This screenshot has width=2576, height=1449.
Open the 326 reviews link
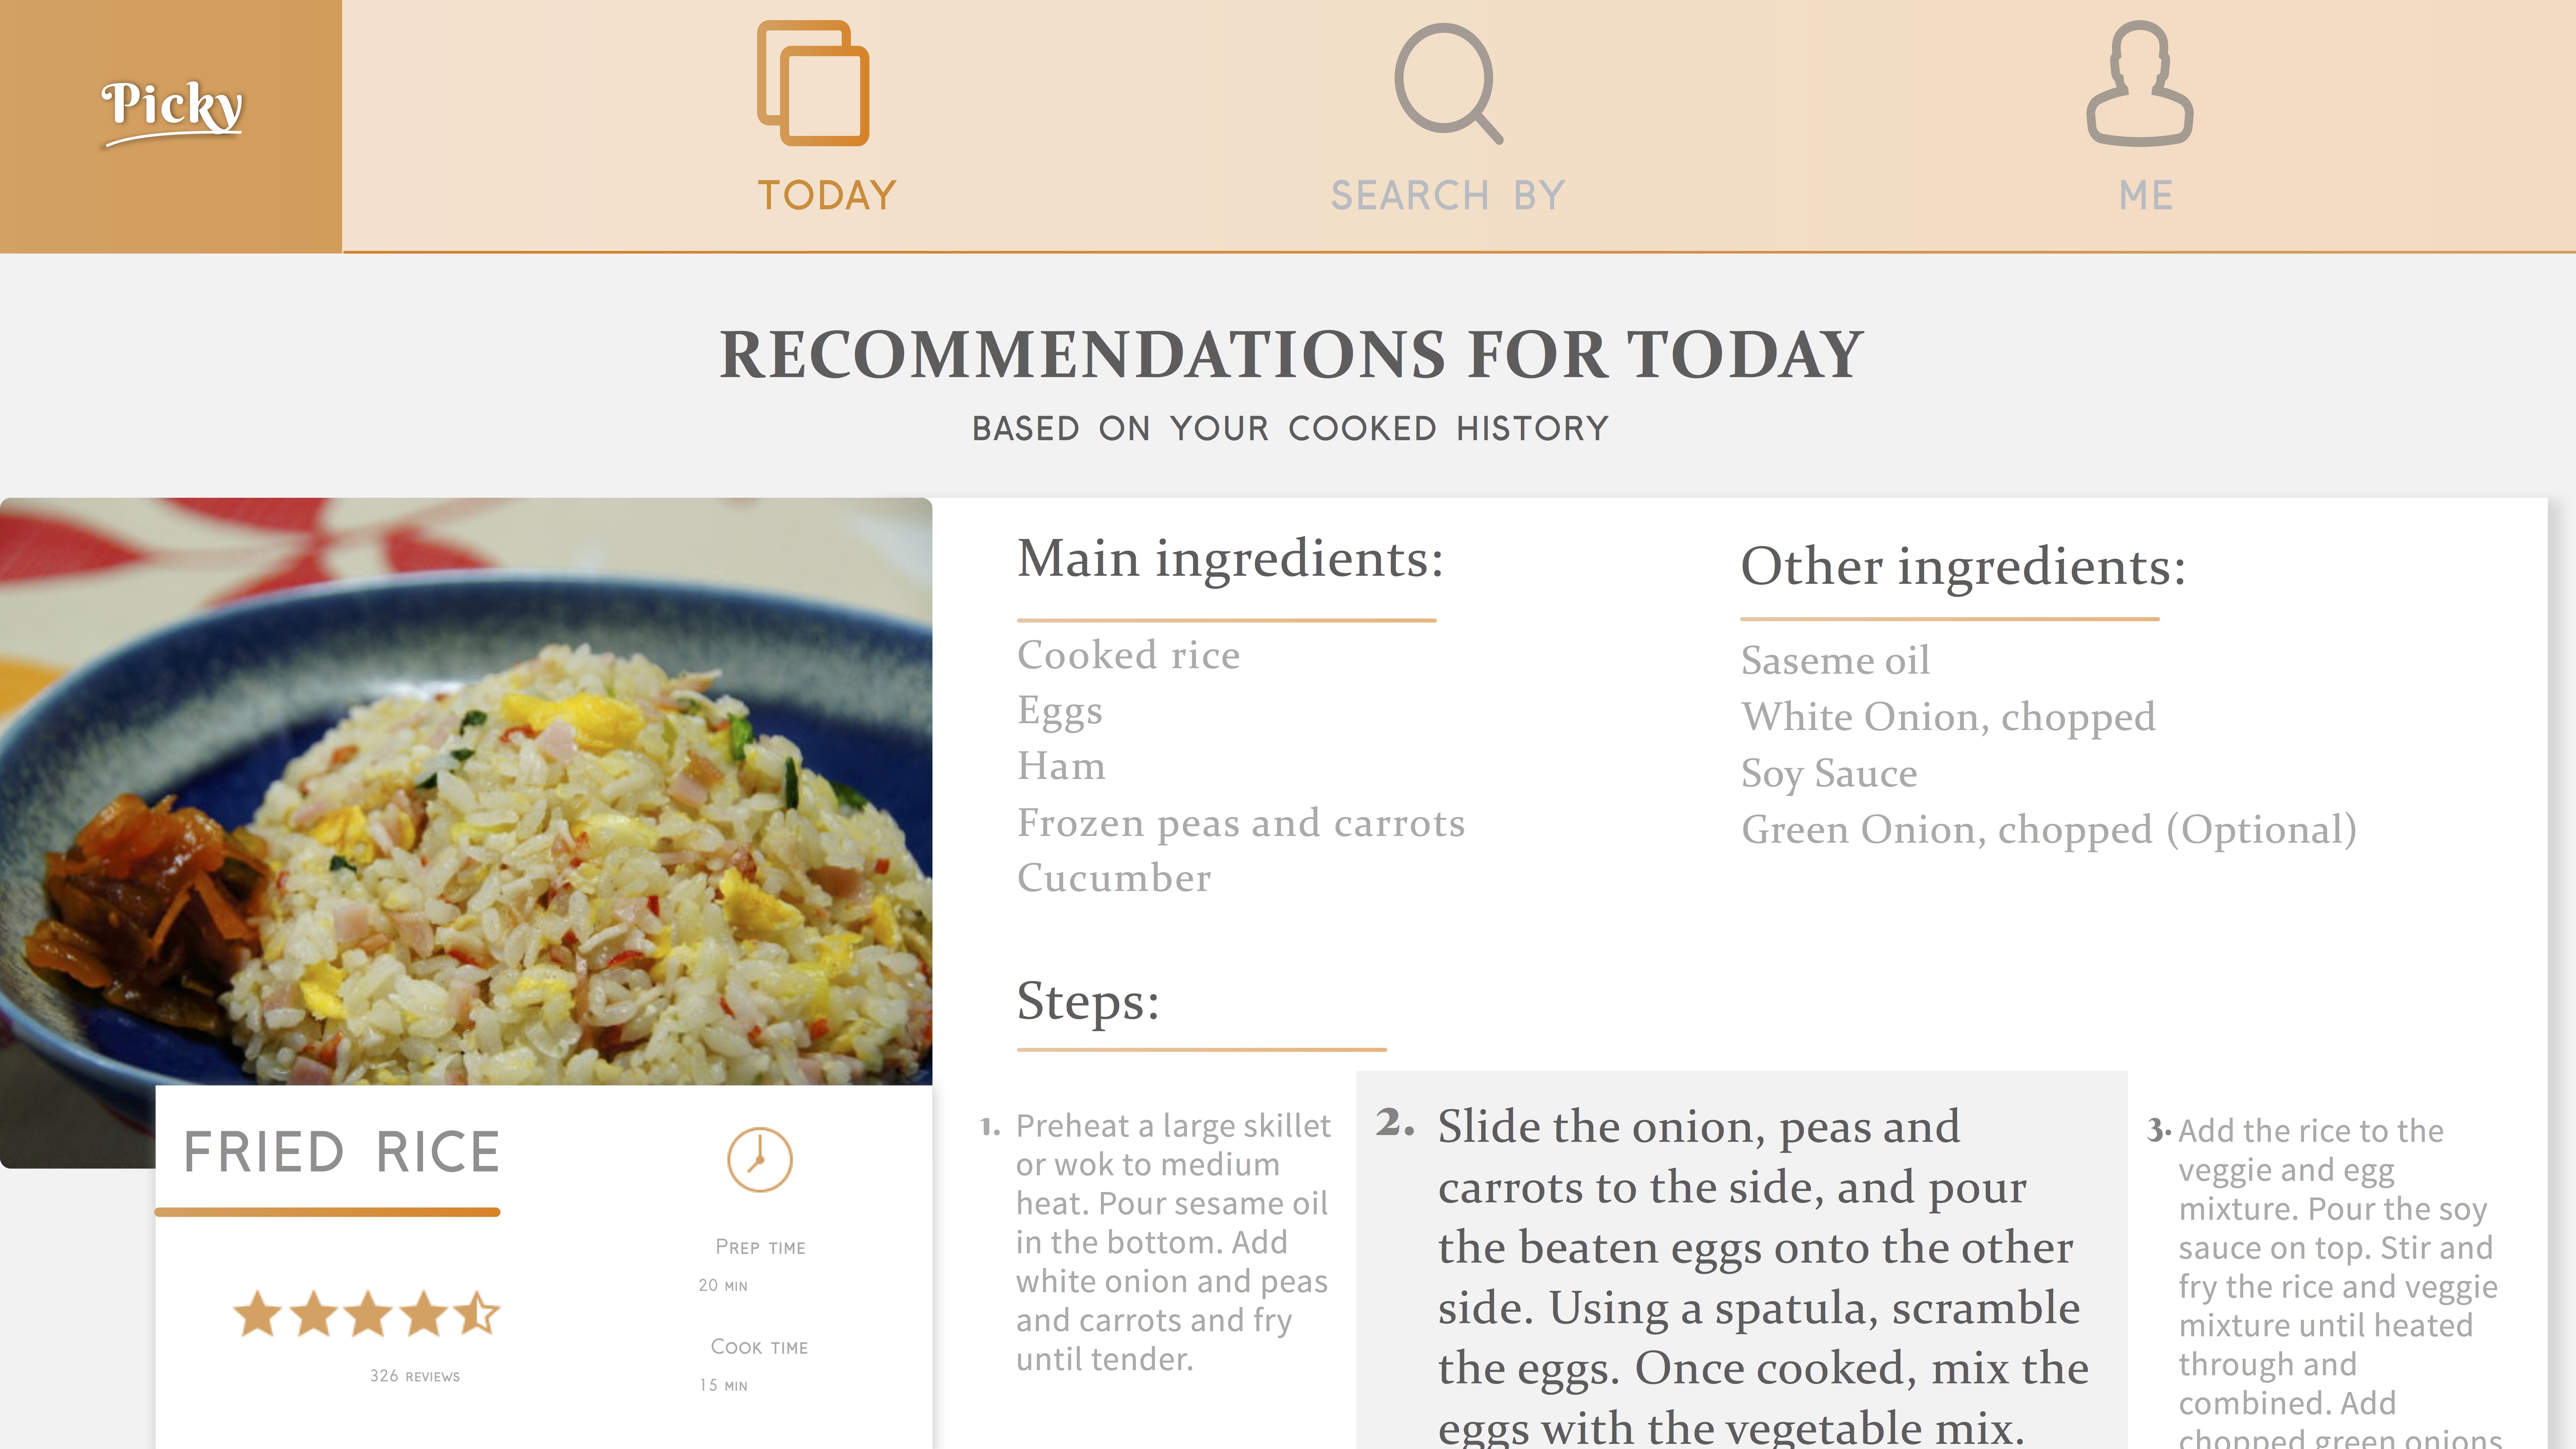tap(415, 1376)
